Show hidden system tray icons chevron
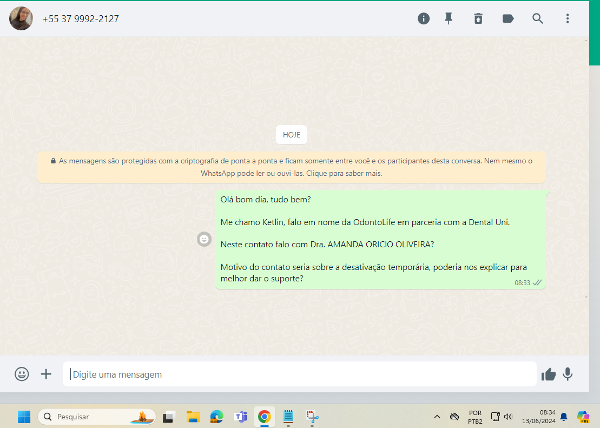Viewport: 600px width, 428px height. point(437,417)
